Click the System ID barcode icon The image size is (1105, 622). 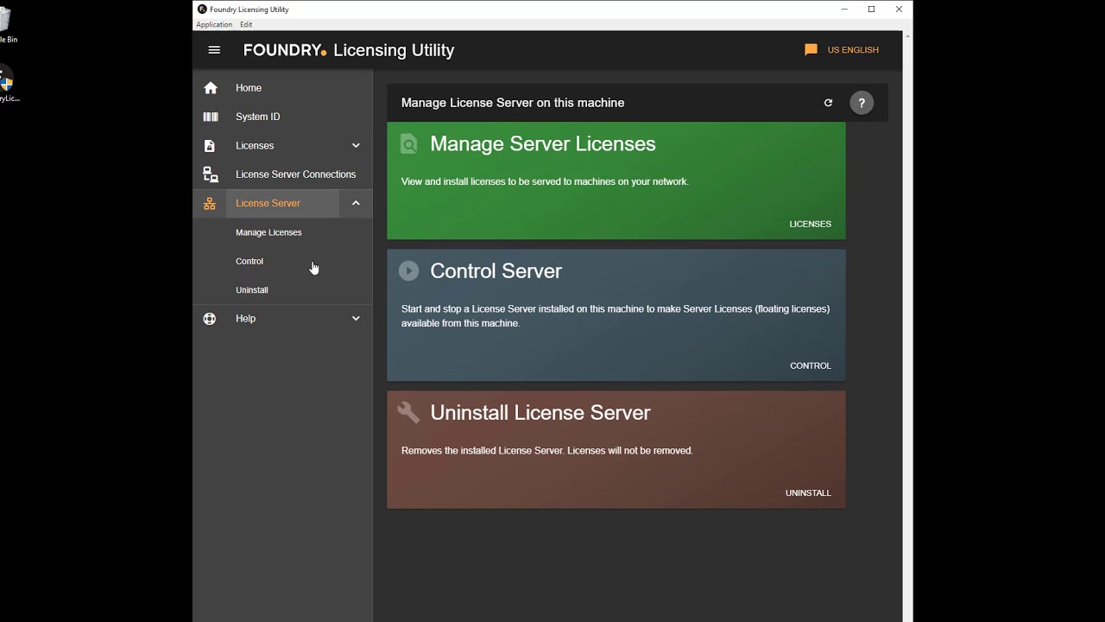(x=210, y=117)
